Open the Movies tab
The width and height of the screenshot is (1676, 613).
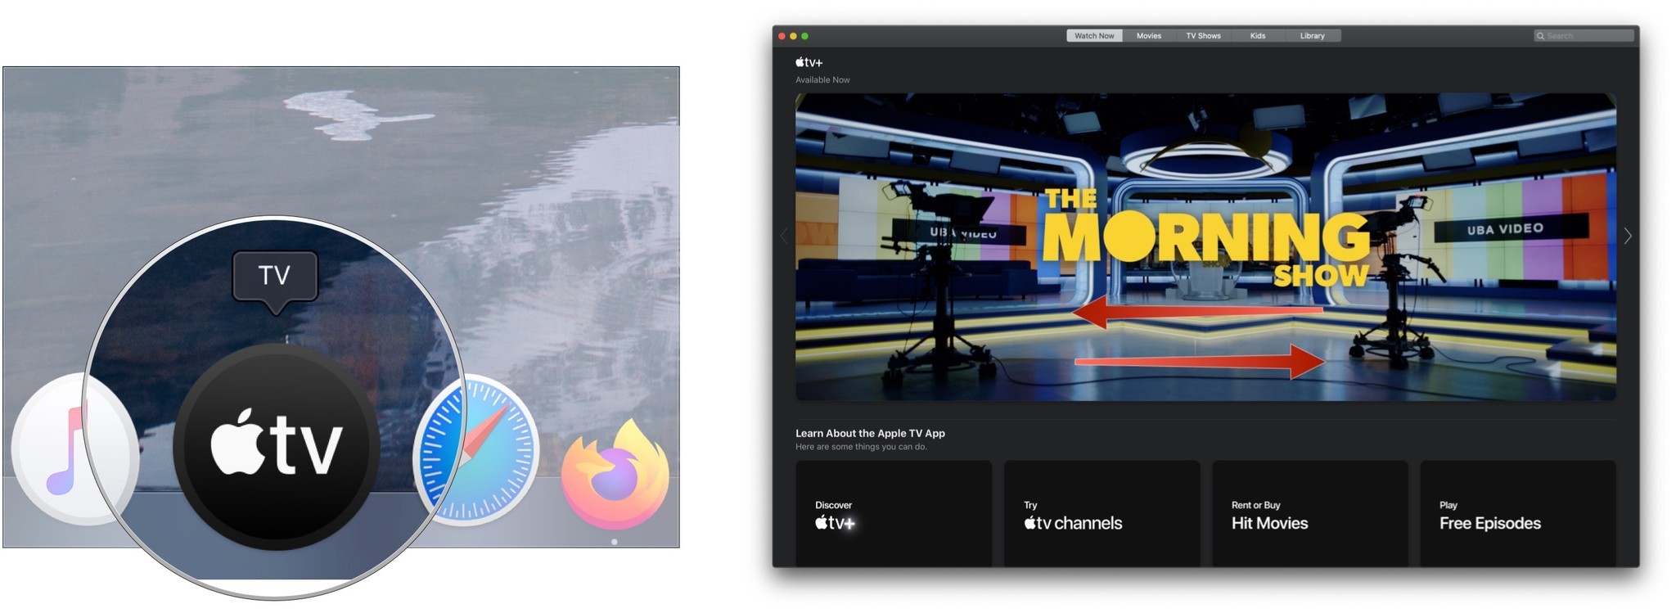pyautogui.click(x=1148, y=36)
